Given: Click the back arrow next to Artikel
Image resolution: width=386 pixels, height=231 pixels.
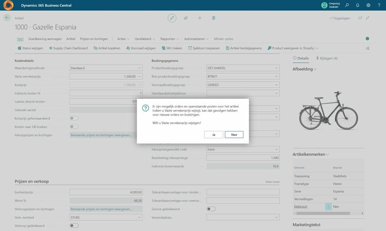Looking at the screenshot, I should pos(7,18).
